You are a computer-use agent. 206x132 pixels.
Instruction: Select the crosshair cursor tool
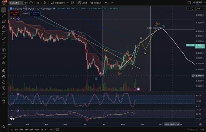click(4, 10)
